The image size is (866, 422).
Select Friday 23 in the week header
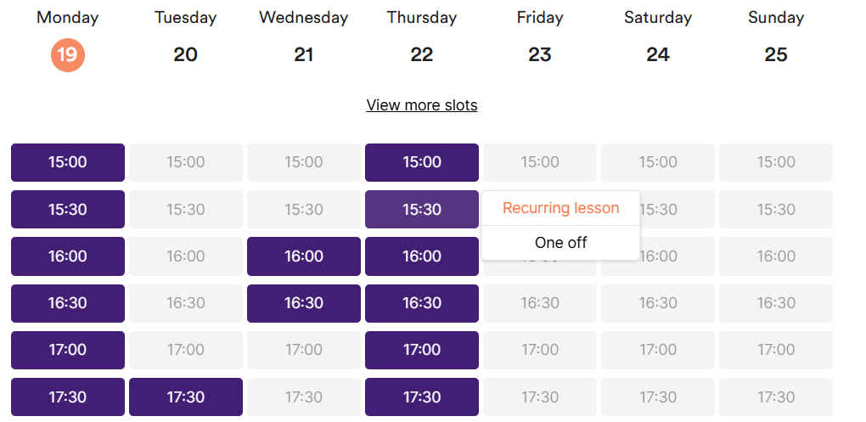pyautogui.click(x=540, y=55)
